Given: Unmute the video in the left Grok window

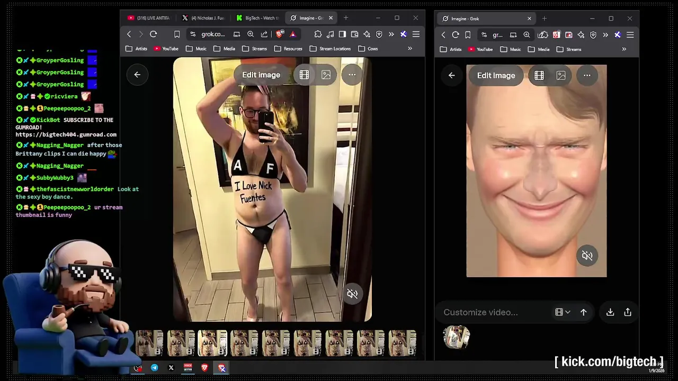Looking at the screenshot, I should pyautogui.click(x=352, y=294).
